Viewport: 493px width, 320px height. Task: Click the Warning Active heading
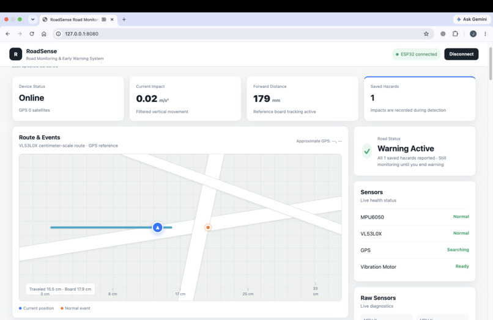[406, 148]
